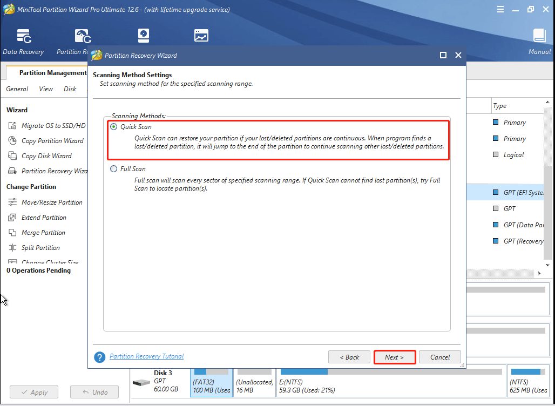555x406 pixels.
Task: Open the General menu
Action: [17, 89]
